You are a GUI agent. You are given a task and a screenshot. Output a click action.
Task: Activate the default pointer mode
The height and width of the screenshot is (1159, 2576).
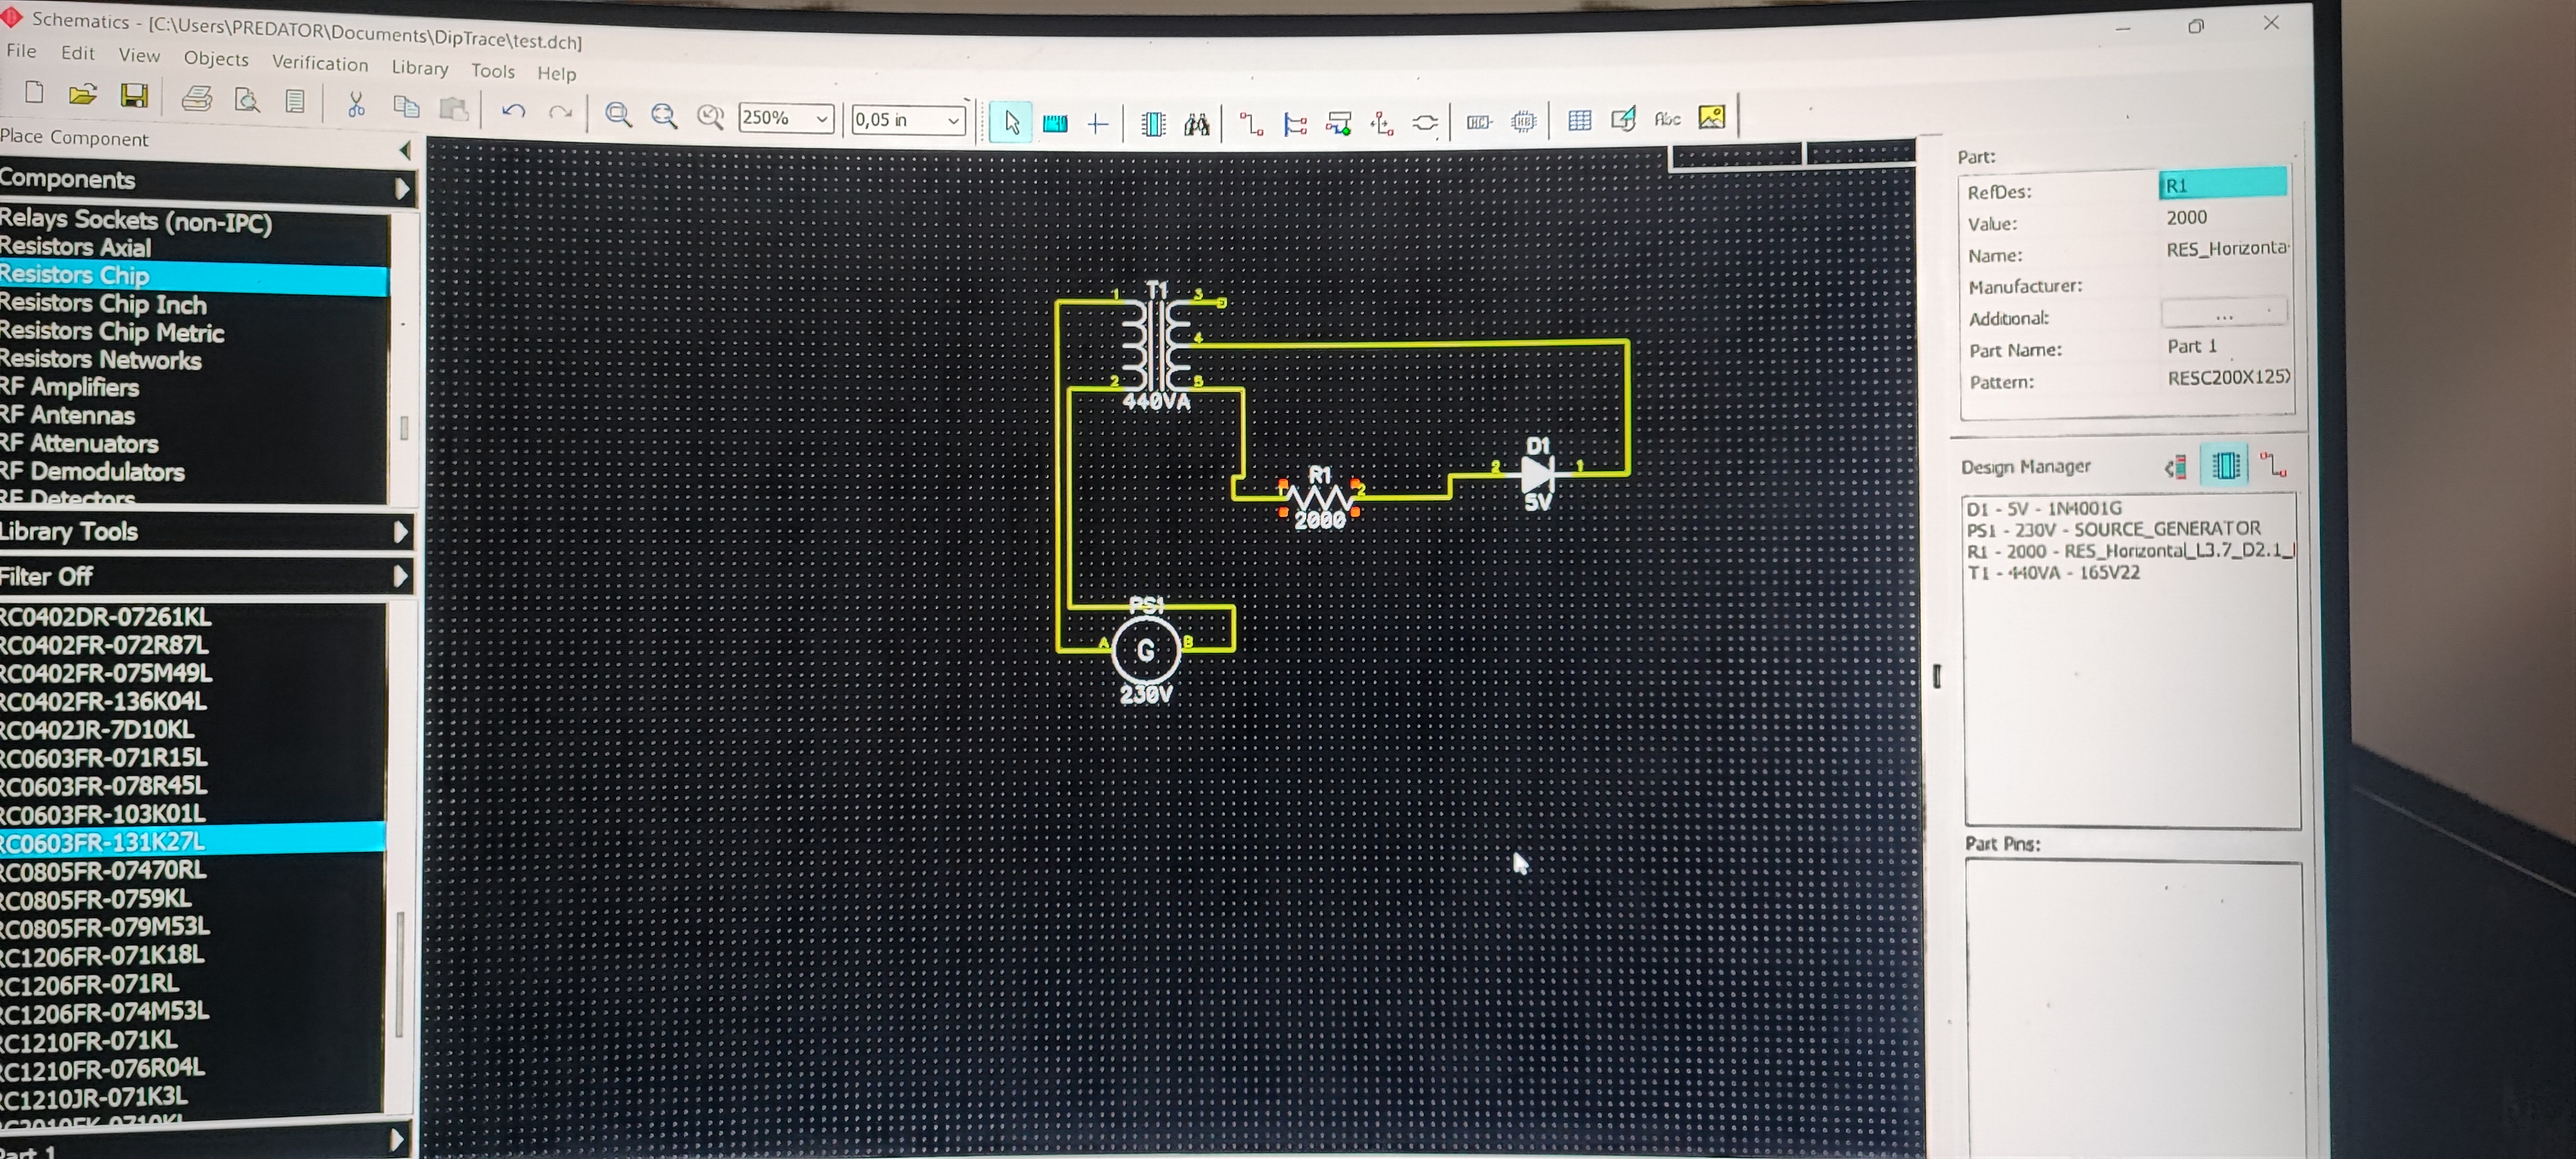1010,122
